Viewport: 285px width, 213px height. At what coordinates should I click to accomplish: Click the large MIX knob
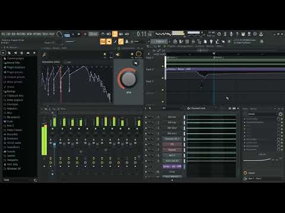click(128, 79)
